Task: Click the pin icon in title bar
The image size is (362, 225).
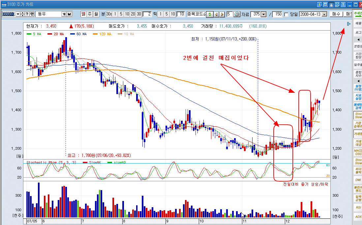Action: click(x=331, y=5)
